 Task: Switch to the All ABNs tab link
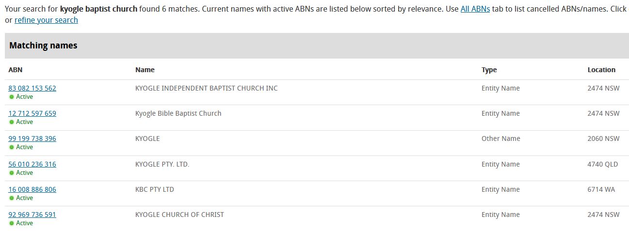(475, 9)
